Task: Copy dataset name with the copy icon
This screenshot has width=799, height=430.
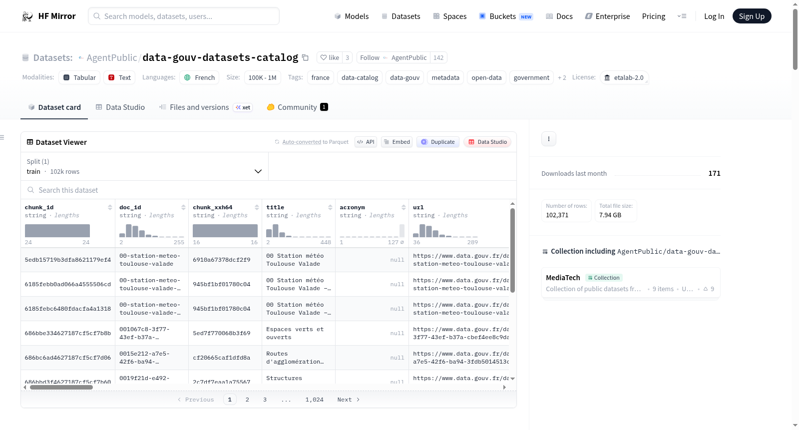Action: tap(305, 57)
